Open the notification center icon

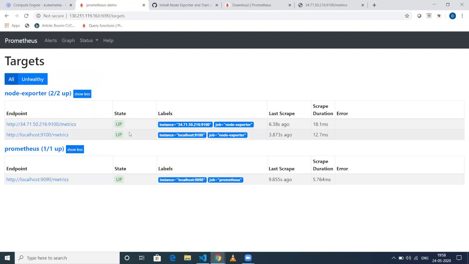coord(459,258)
